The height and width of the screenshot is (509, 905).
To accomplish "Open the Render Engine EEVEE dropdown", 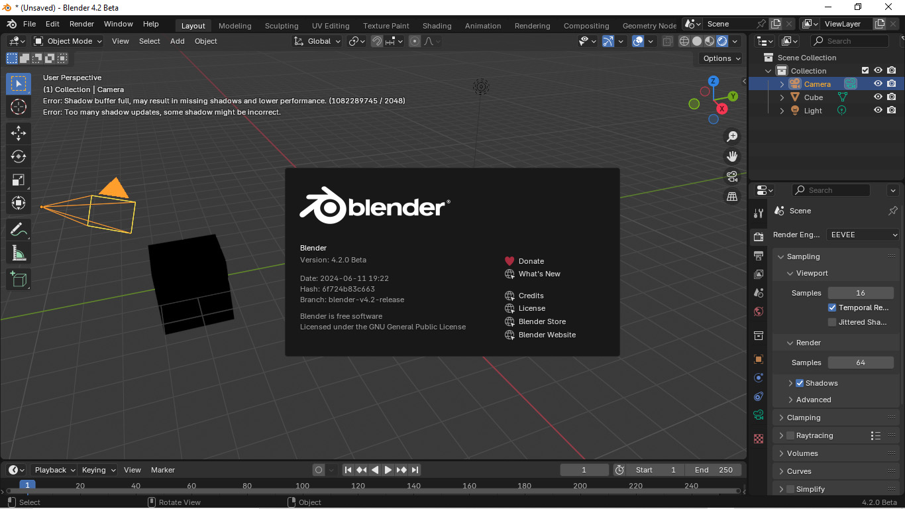I will coord(863,235).
